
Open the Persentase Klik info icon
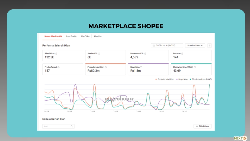pos(145,54)
